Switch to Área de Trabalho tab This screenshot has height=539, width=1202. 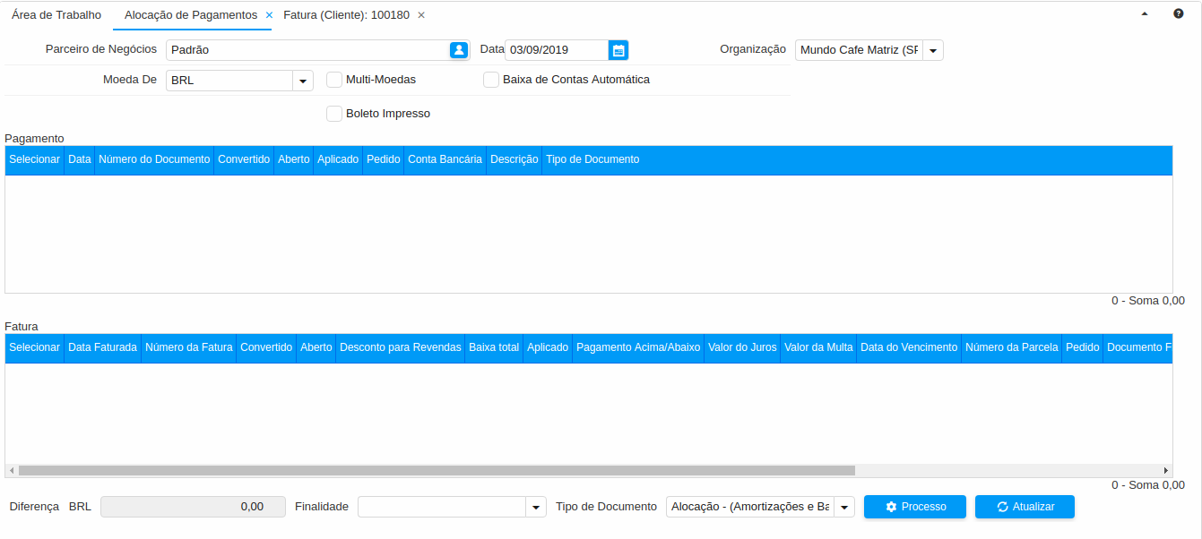tap(56, 15)
